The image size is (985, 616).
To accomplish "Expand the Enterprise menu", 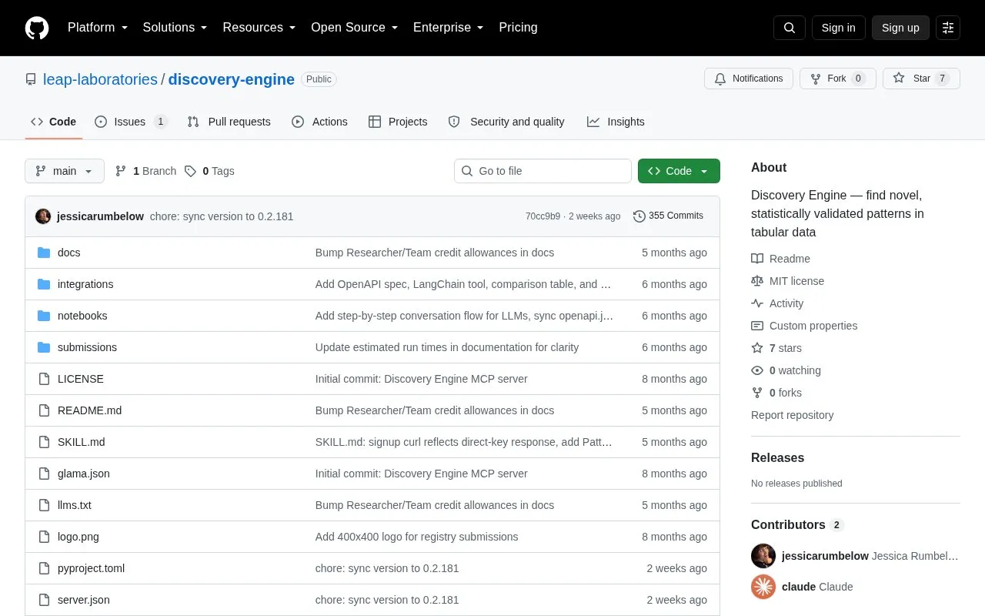I will pos(448,28).
